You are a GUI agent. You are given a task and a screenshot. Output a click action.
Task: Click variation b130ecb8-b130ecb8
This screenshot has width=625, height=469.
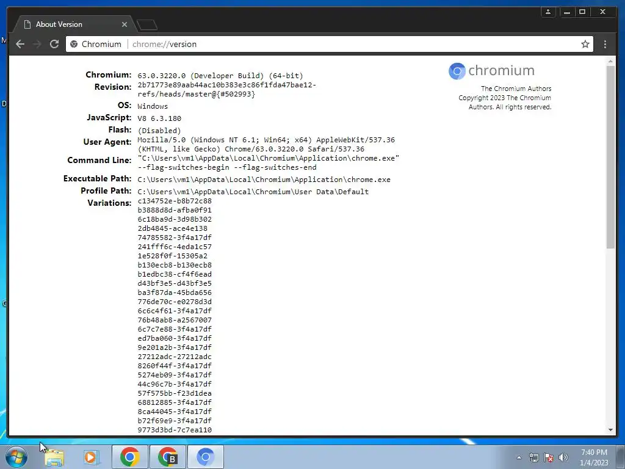(175, 265)
